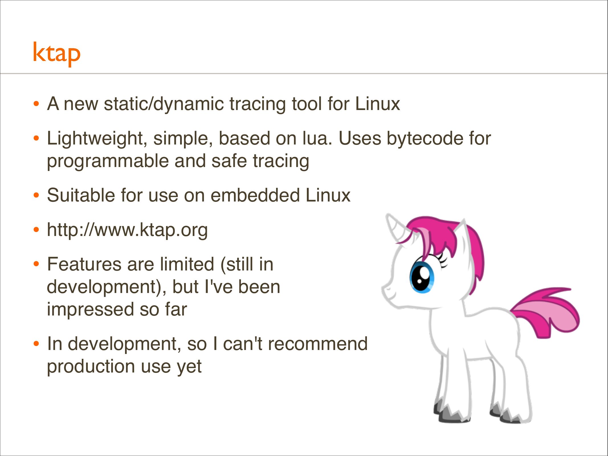
Task: Select the "A new static/dynamic tracing tool" line
Action: click(223, 104)
